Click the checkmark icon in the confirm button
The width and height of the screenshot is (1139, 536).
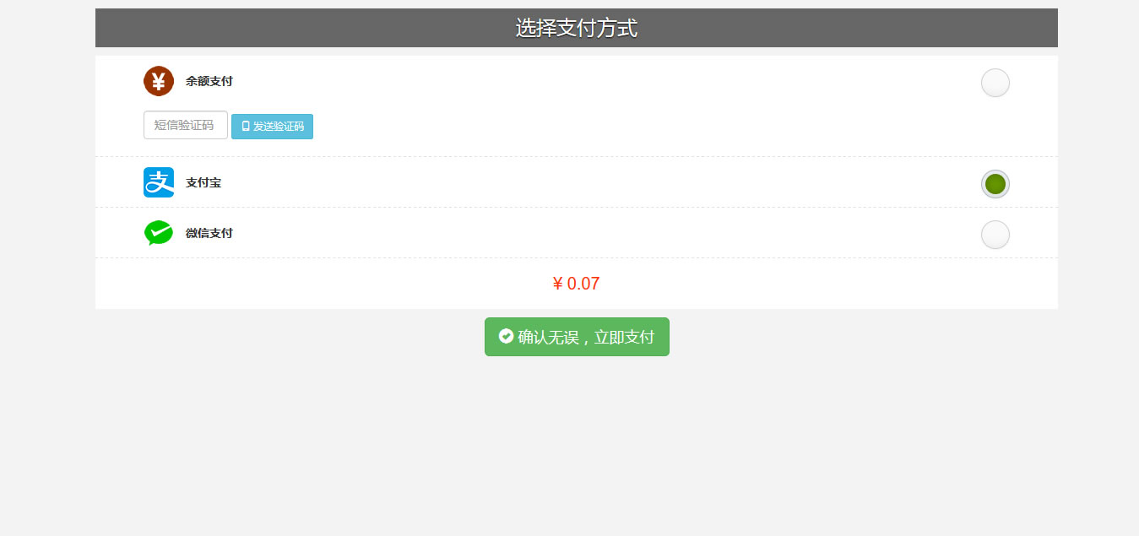point(507,336)
